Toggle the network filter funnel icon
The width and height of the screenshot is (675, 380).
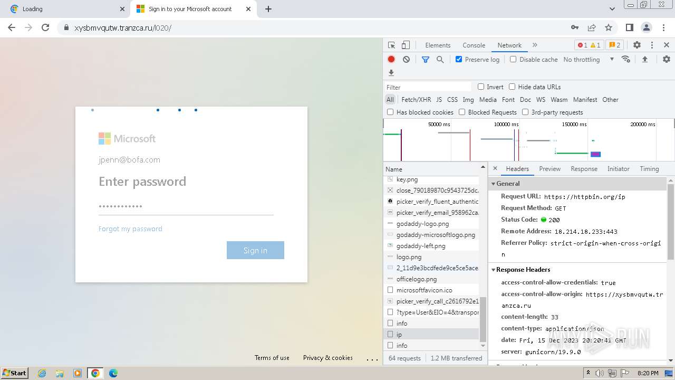pos(426,60)
